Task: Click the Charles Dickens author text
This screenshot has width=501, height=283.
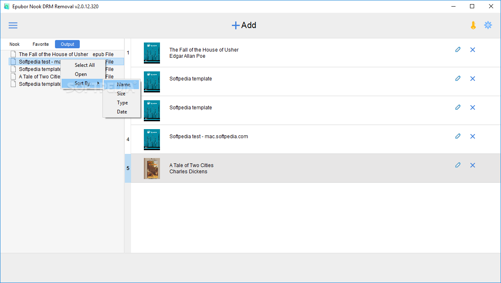Action: tap(188, 172)
